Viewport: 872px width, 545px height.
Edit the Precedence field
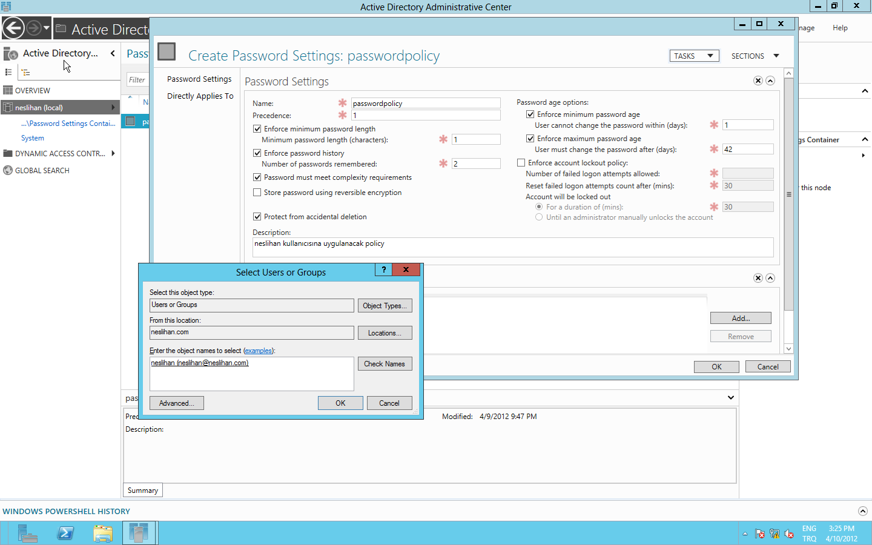426,115
